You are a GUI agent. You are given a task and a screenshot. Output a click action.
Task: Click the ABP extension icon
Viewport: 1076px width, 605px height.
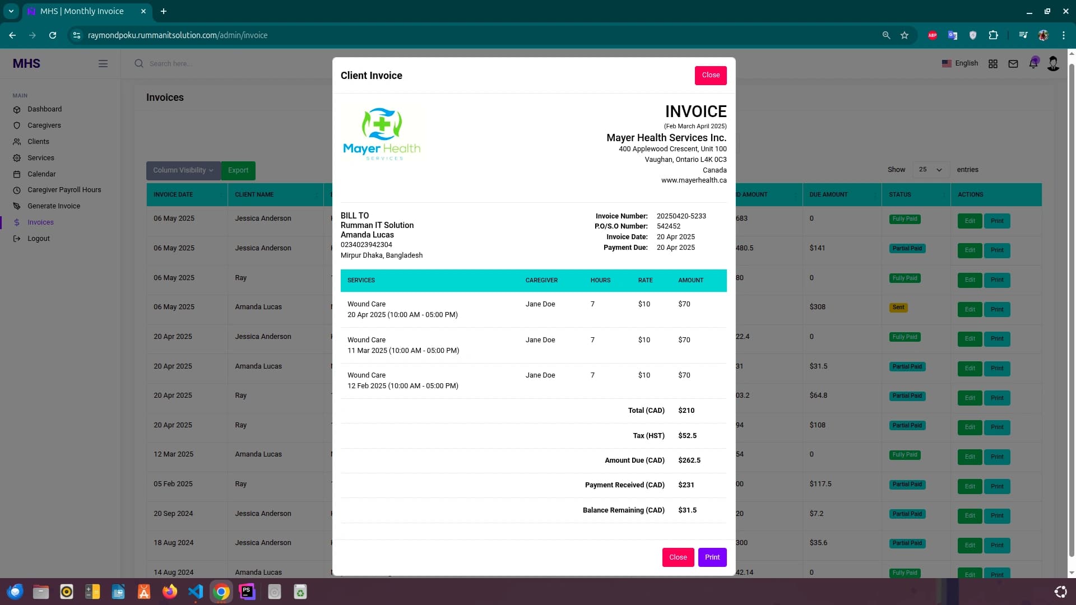point(933,35)
